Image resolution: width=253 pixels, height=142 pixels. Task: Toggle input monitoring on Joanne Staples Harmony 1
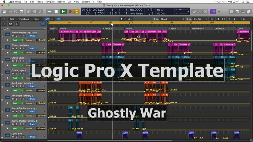coord(24,111)
